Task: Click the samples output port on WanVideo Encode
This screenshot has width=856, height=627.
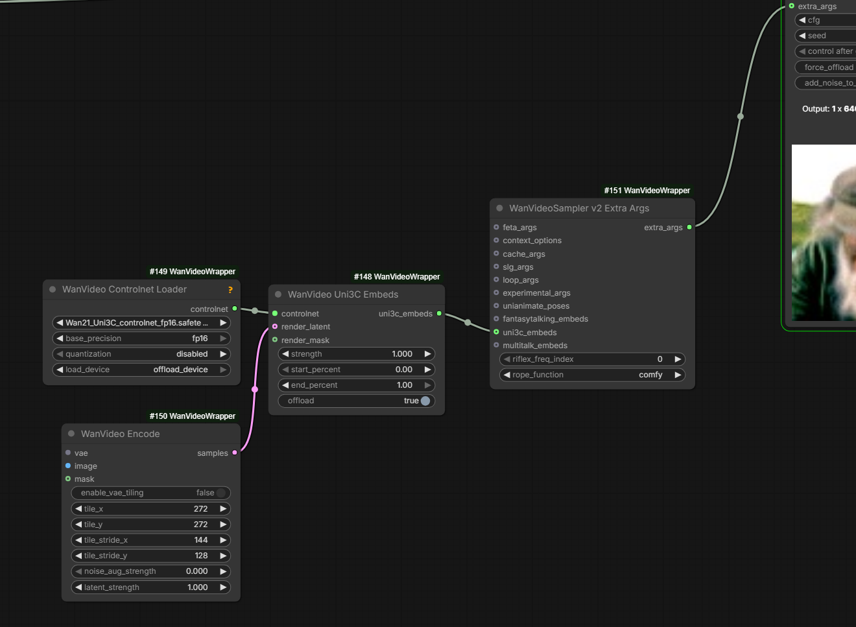Action: pos(235,453)
